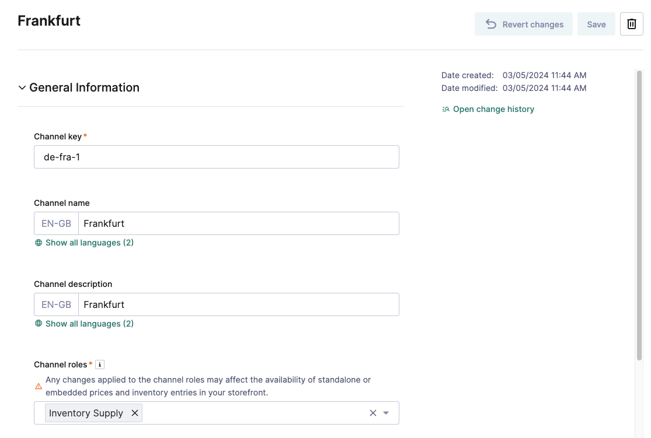Screen dimensions: 651x438
Task: Clear all channel roles with the X icon
Action: 373,412
